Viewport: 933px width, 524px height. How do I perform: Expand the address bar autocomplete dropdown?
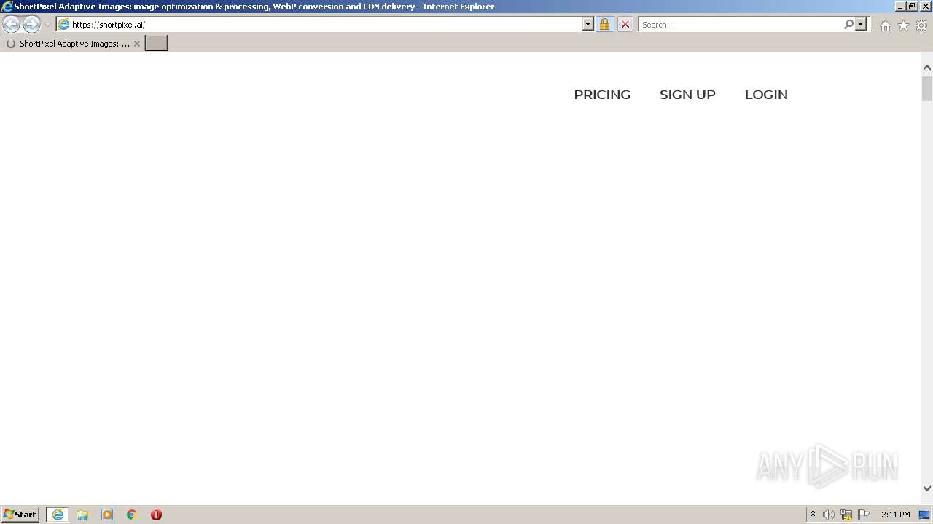588,24
